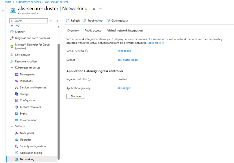Click aks-secure-cluster breadcrumb link
Viewport: 234px width, 163px height.
click(57, 2)
